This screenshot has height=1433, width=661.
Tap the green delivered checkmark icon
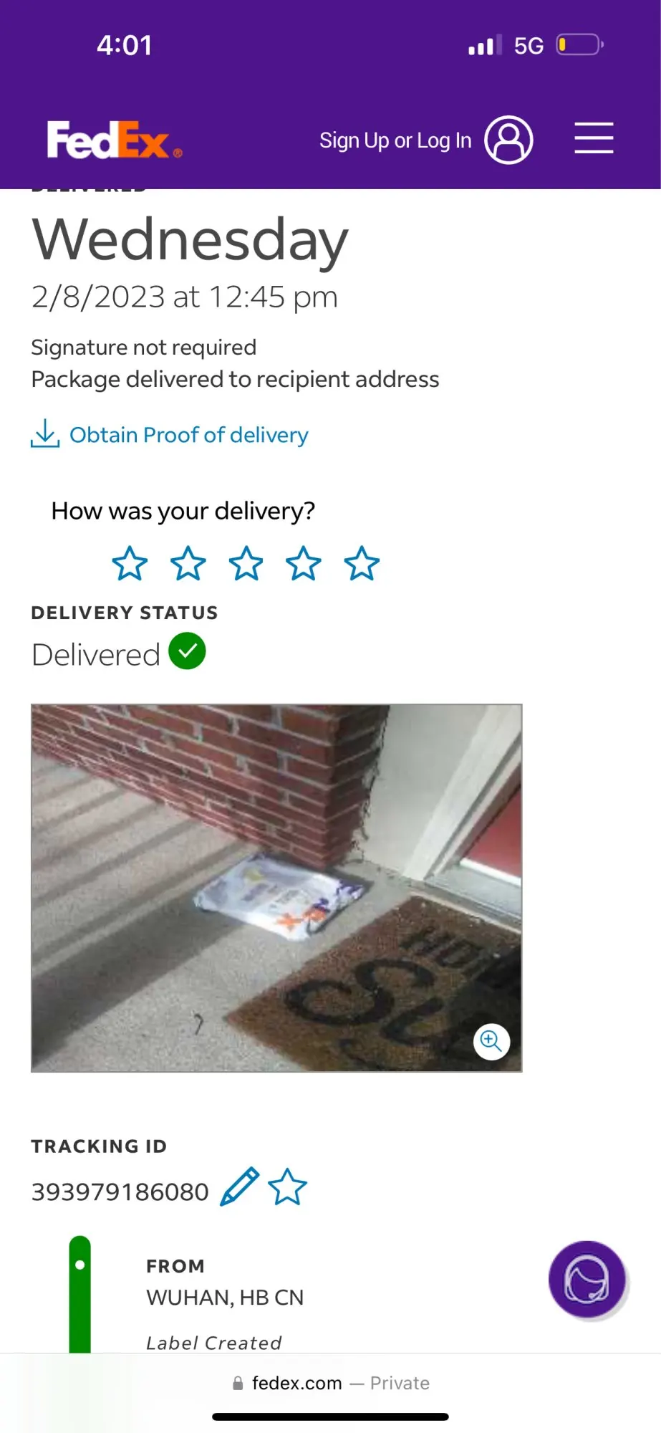187,651
